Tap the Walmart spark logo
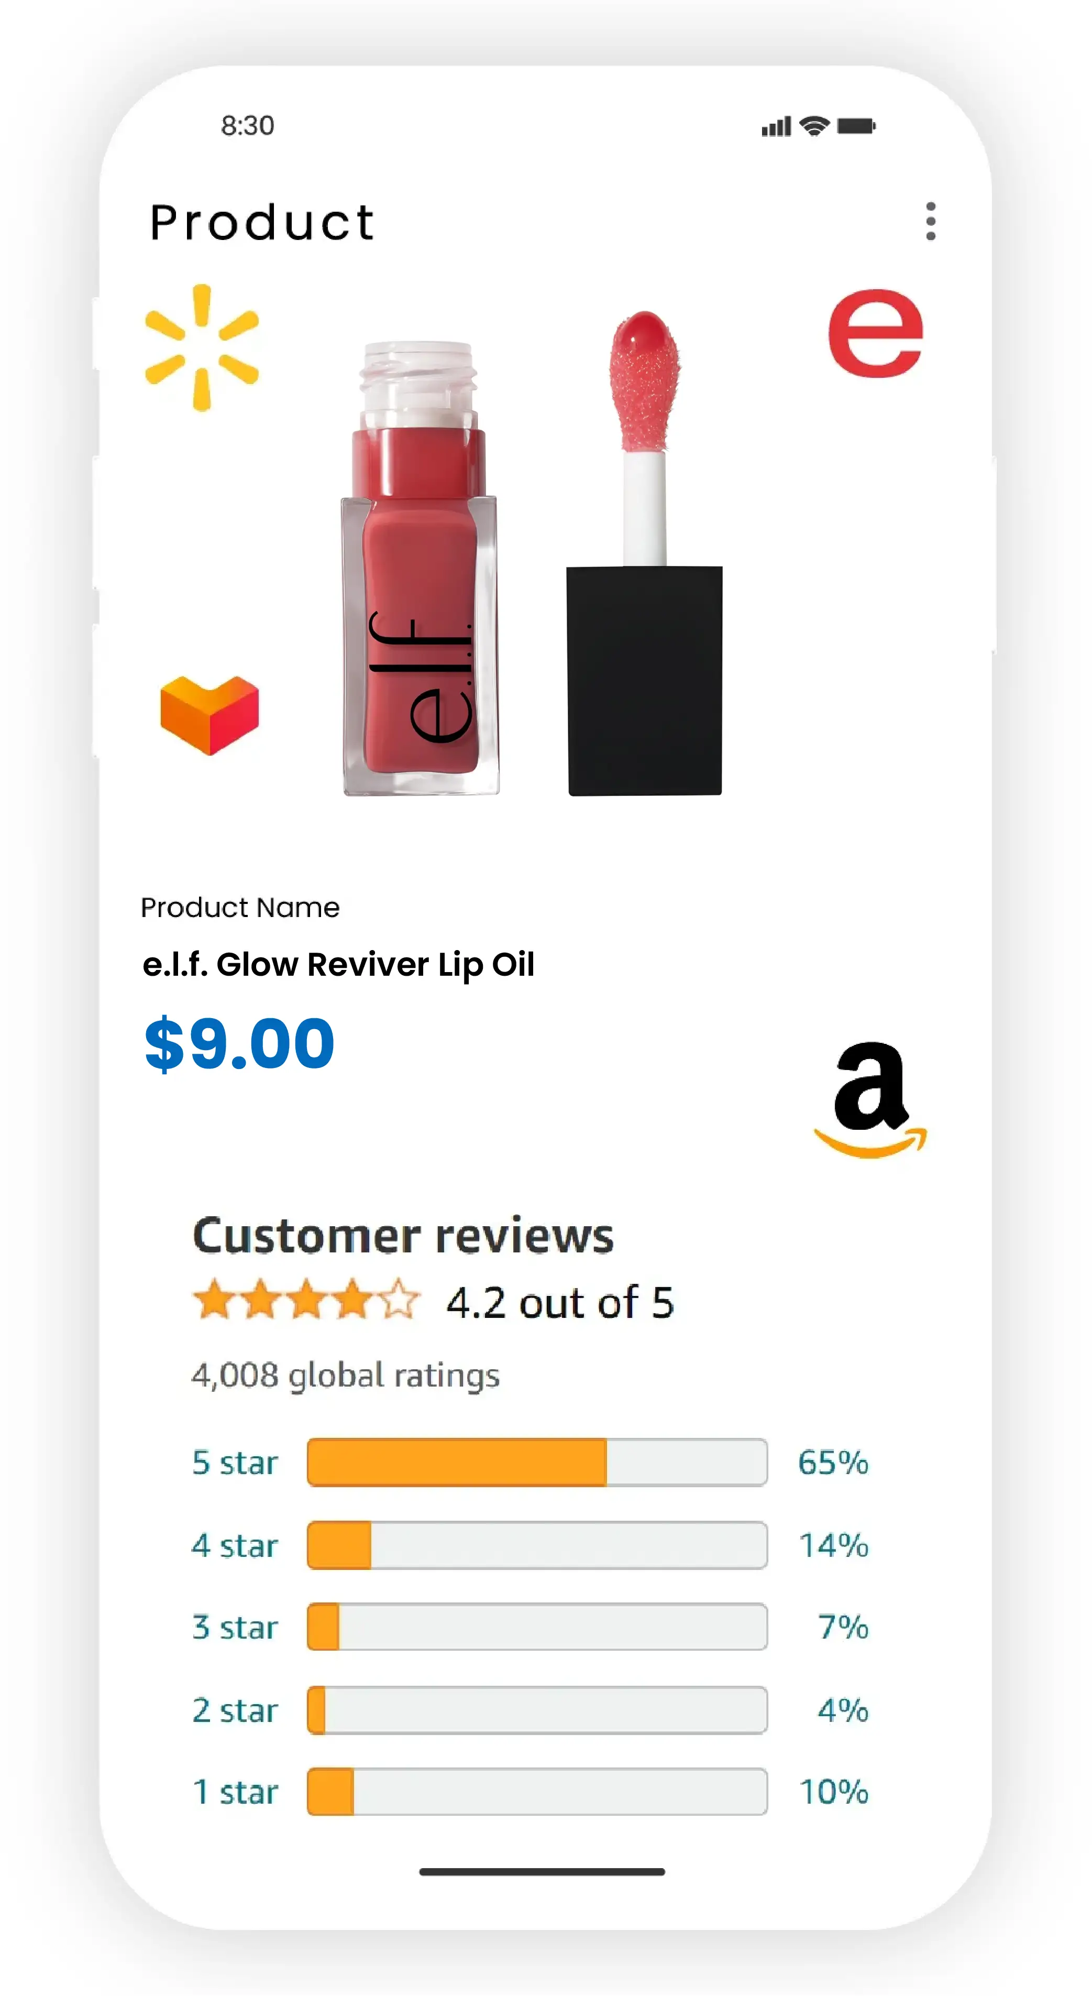Image resolution: width=1092 pixels, height=1996 pixels. [x=202, y=348]
